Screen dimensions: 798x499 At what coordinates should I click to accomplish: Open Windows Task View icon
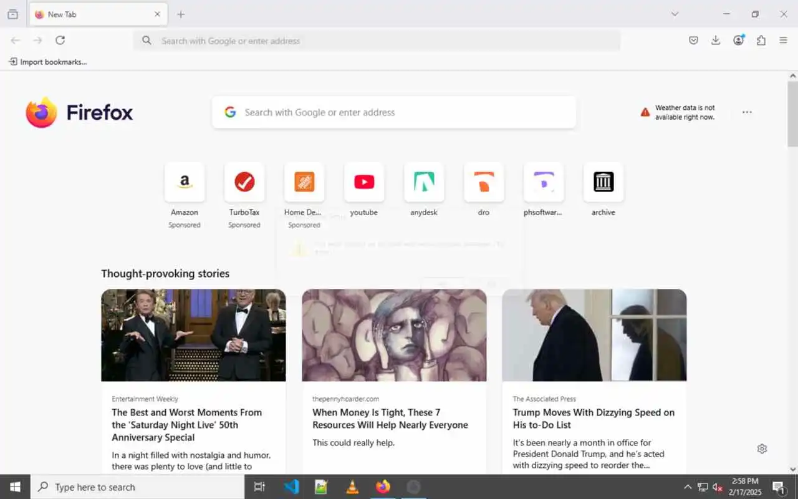tap(259, 487)
